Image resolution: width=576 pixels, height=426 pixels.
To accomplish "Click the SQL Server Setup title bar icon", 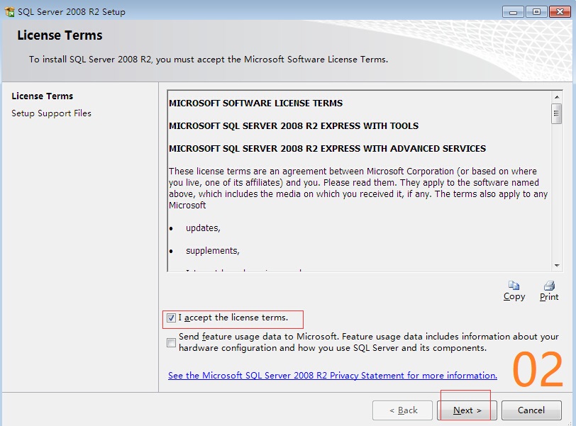I will pyautogui.click(x=9, y=11).
